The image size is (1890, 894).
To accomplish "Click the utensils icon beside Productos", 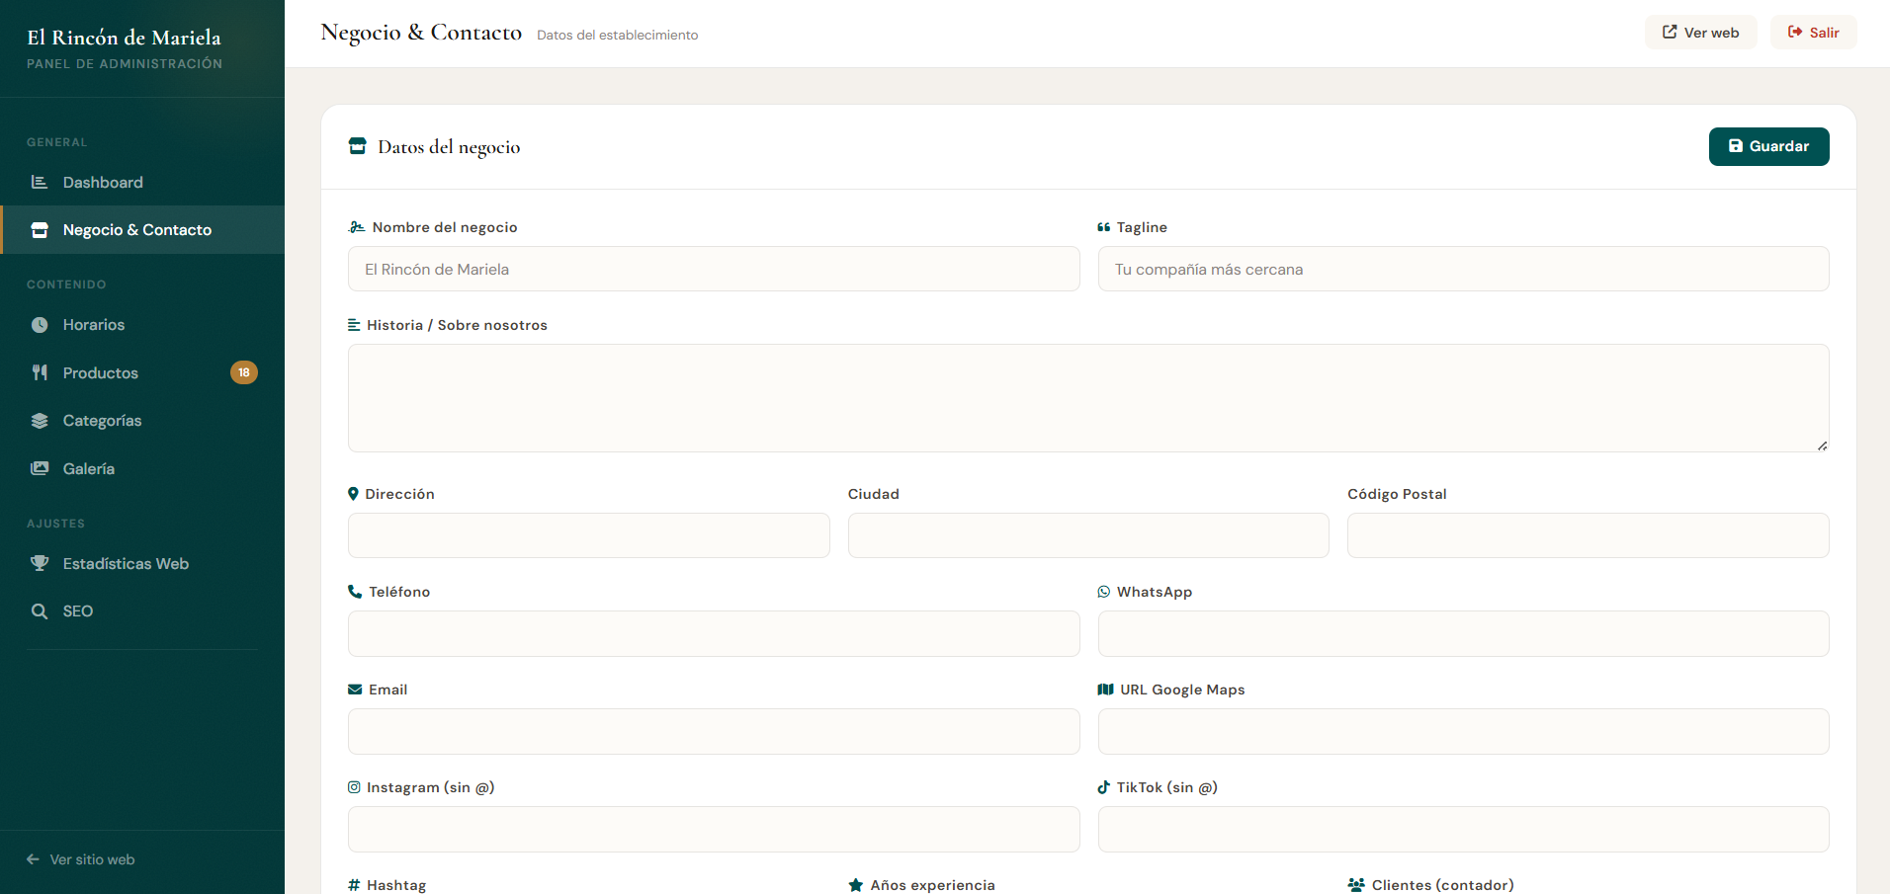I will (x=40, y=372).
